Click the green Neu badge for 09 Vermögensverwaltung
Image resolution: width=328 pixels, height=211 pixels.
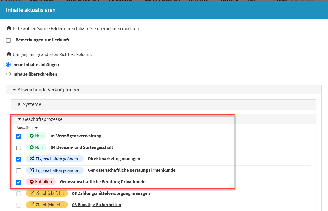click(x=36, y=136)
